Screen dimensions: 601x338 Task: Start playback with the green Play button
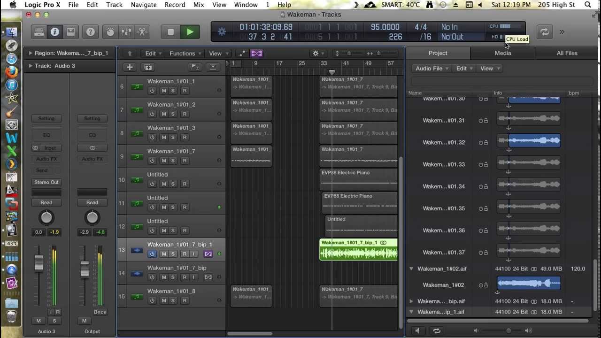(x=190, y=32)
